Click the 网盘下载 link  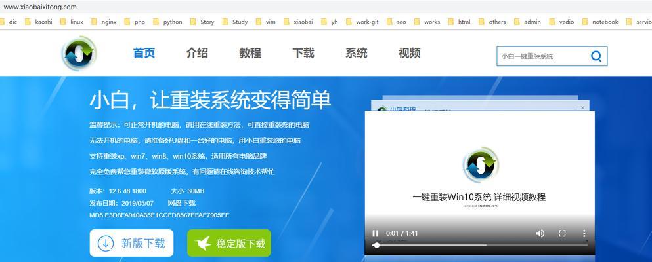[x=181, y=203]
